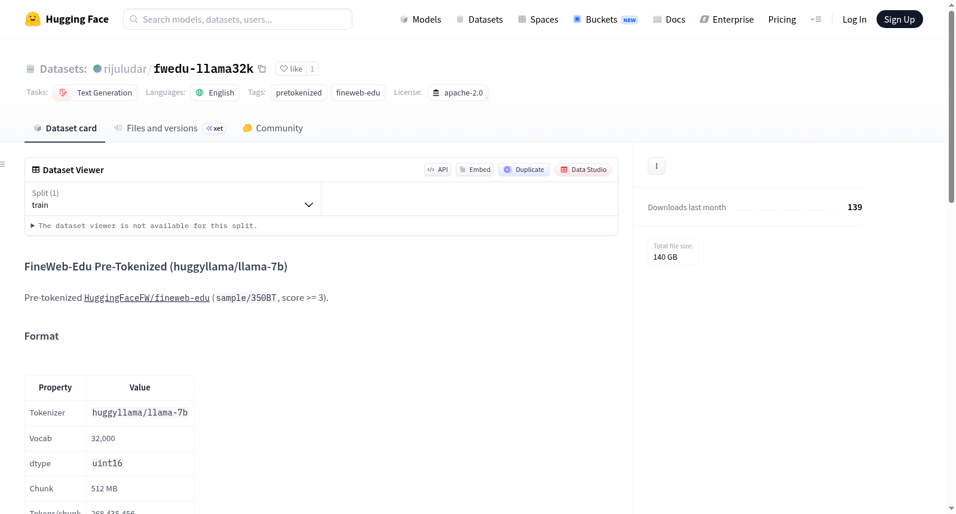This screenshot has width=956, height=514.
Task: Click the pretokenized tag
Action: coord(299,93)
